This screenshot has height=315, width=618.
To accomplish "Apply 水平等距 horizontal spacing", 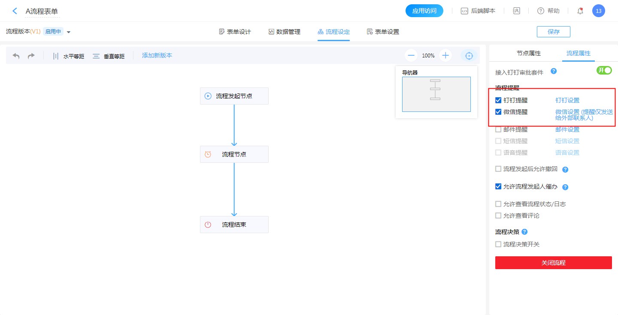I will tap(68, 56).
